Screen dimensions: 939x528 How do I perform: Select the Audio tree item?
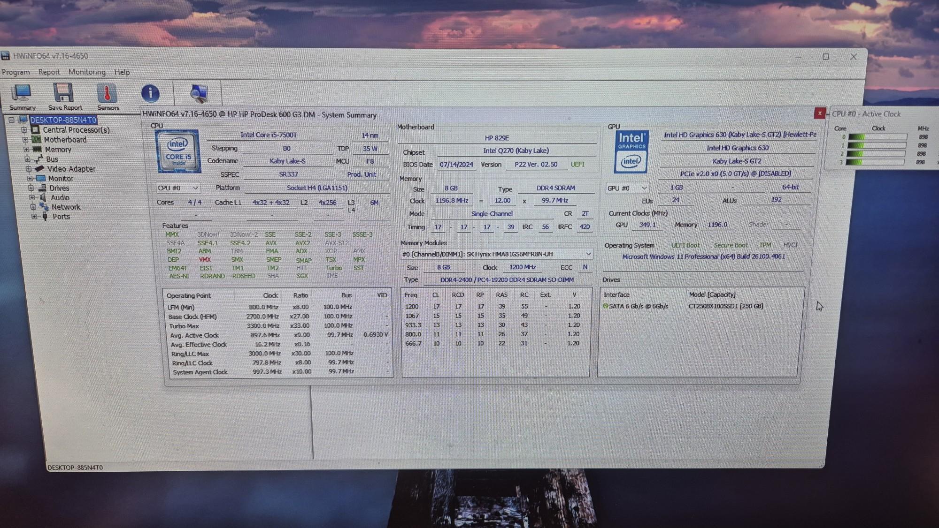[60, 197]
